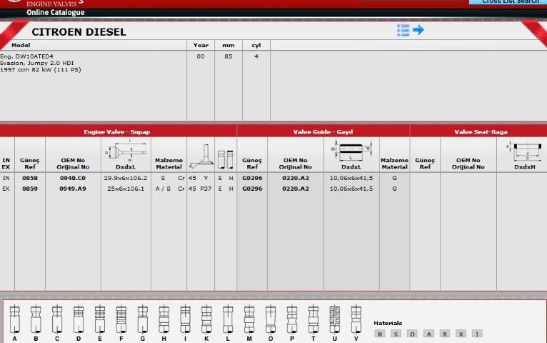Image resolution: width=547 pixels, height=343 pixels.
Task: Select valve stem type D icon
Action: [x=79, y=319]
